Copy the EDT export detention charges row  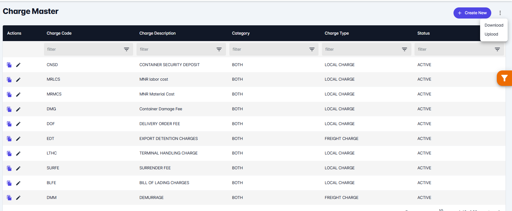(x=9, y=139)
